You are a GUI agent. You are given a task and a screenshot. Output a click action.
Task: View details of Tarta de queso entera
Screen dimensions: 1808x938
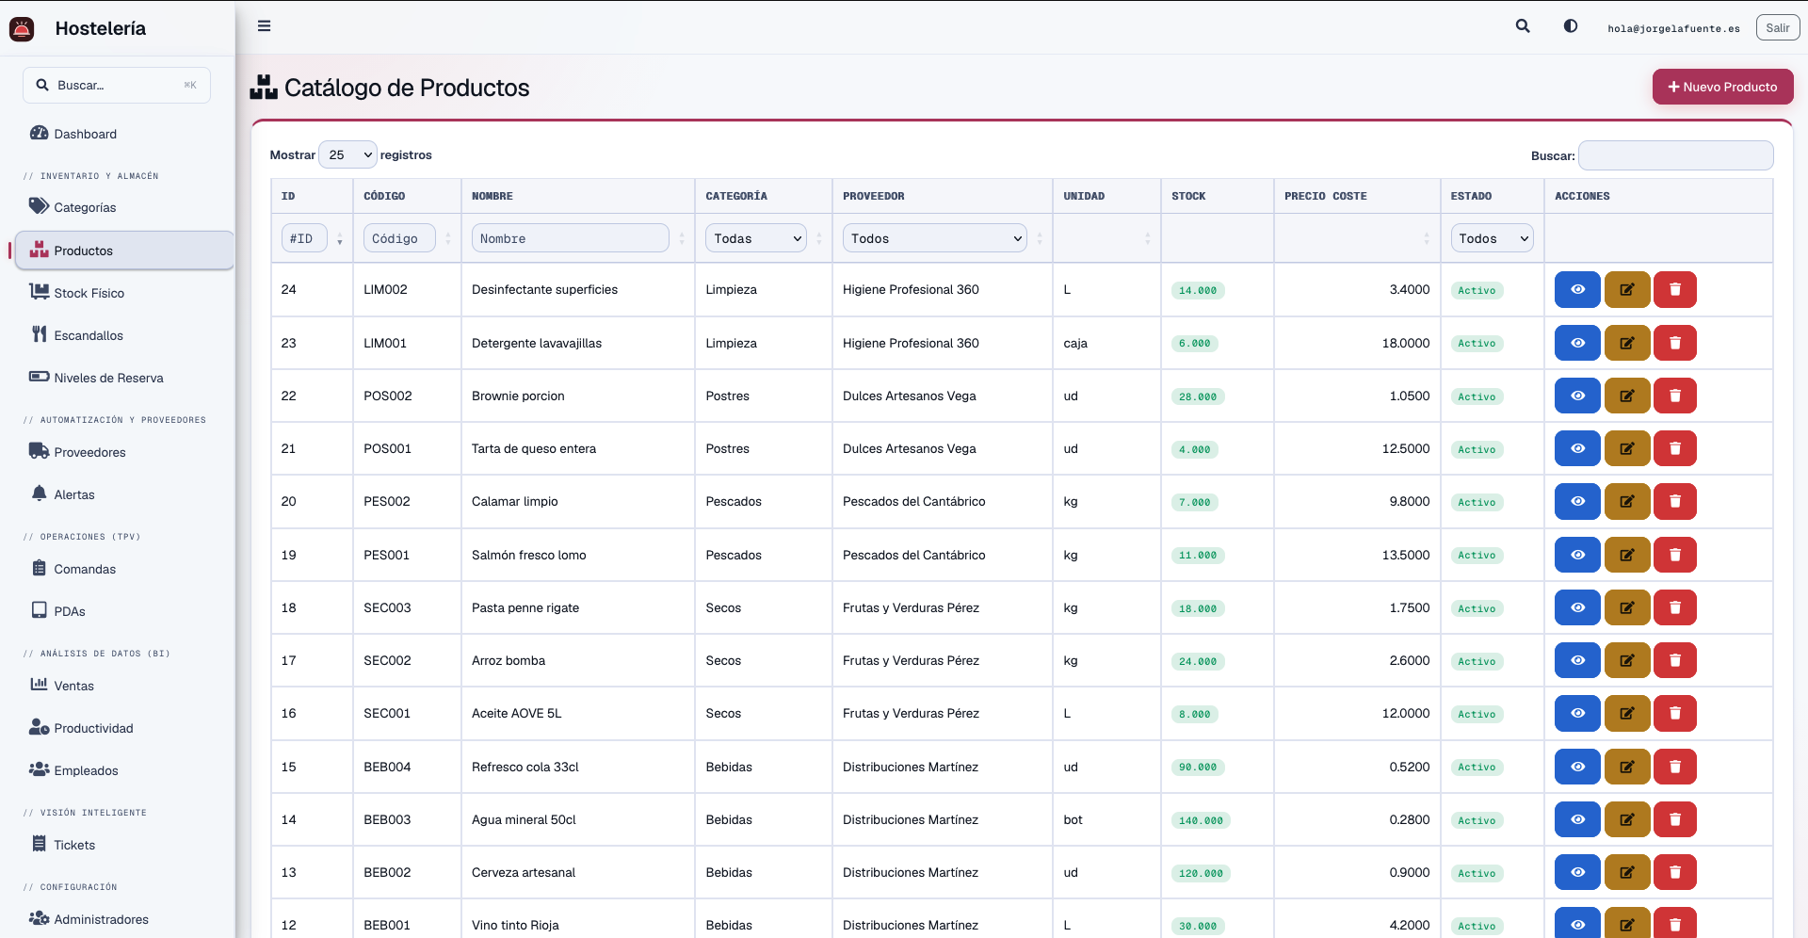click(1577, 448)
